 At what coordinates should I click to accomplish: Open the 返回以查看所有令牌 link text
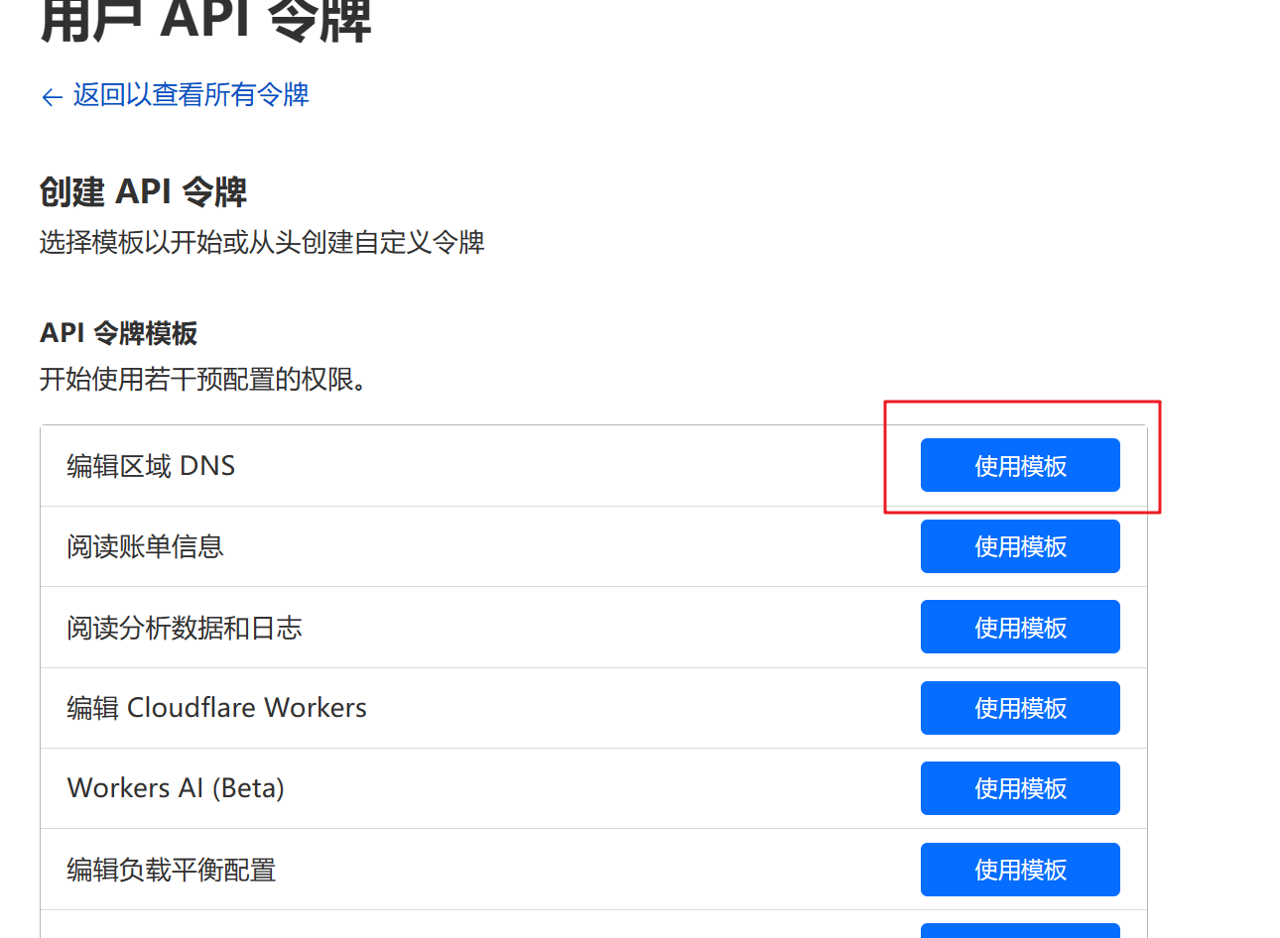coord(191,95)
